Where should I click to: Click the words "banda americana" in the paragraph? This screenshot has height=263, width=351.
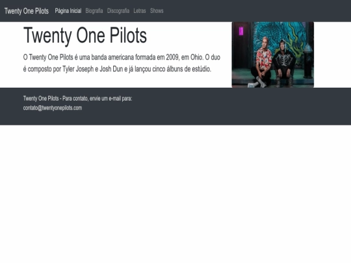click(x=112, y=57)
